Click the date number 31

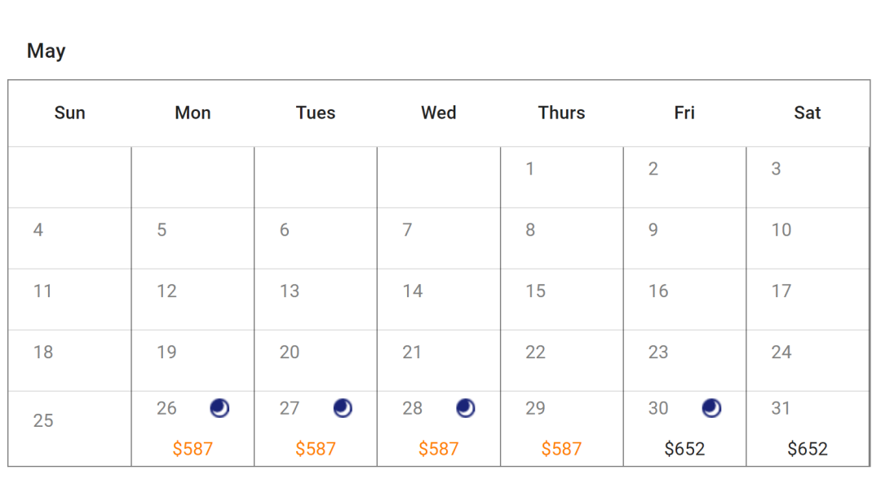pos(781,408)
